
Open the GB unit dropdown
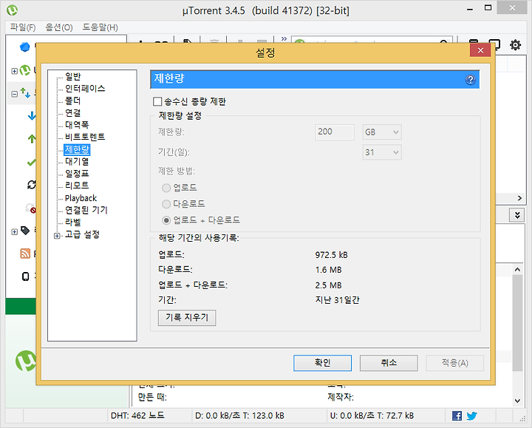tap(382, 132)
